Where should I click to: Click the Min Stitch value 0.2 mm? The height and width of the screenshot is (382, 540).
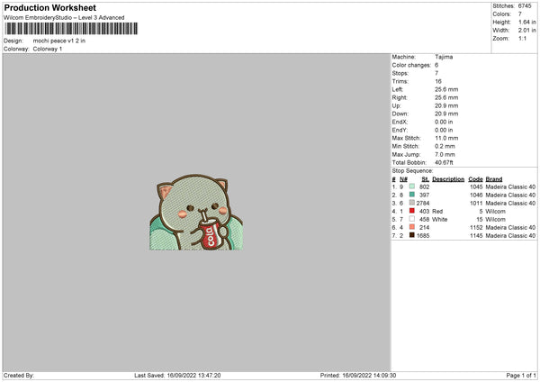pyautogui.click(x=445, y=146)
